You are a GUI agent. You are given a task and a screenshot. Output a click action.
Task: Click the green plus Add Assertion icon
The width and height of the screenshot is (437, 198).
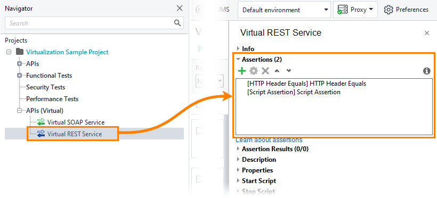[x=242, y=71]
